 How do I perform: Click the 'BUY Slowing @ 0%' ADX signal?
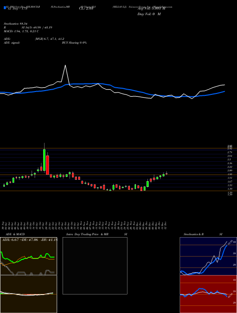[74, 43]
